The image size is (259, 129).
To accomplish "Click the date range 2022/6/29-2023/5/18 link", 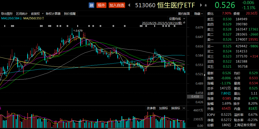I will (x=162, y=23).
